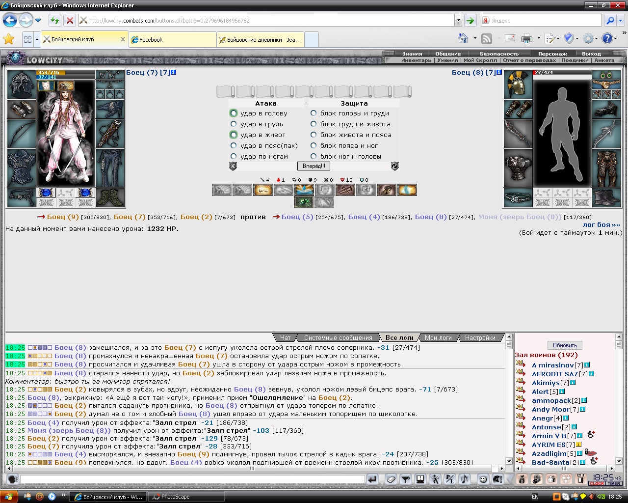Select attack 'удар в пояс(пах)' radio

coord(234,145)
